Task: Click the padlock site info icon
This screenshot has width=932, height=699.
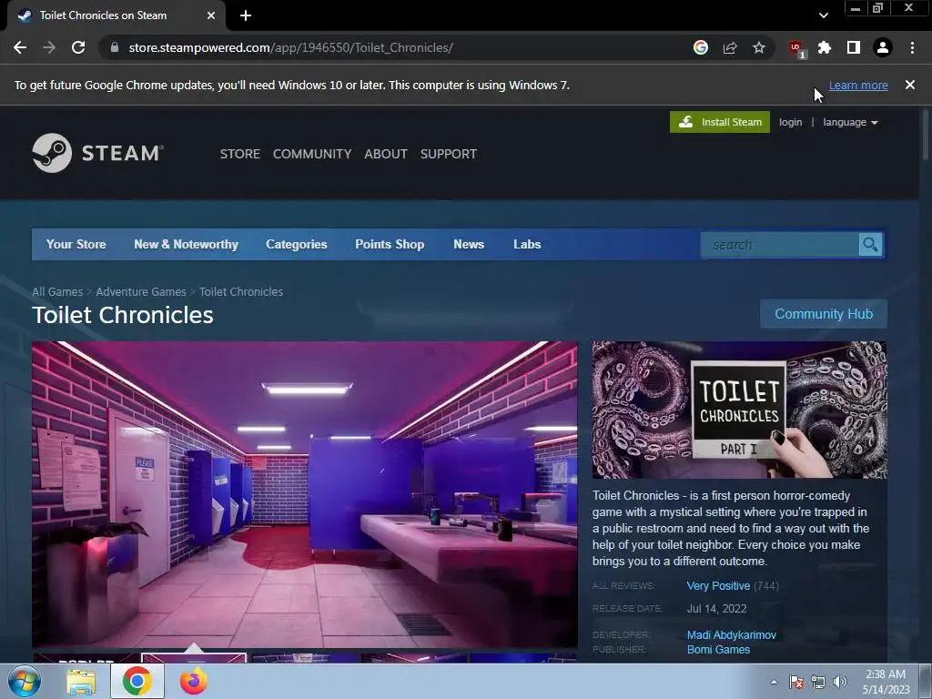Action: pyautogui.click(x=115, y=47)
